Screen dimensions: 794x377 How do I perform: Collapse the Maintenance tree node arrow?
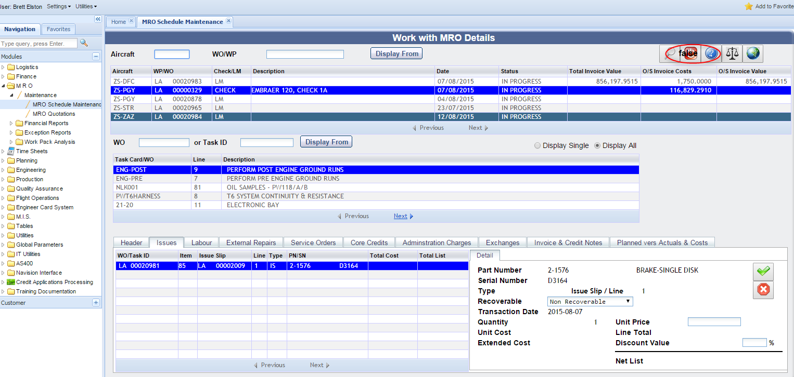click(x=11, y=95)
